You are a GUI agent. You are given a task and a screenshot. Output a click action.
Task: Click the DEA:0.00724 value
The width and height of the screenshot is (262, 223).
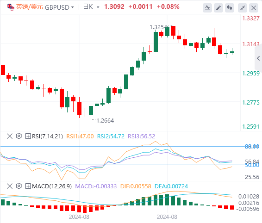click(x=171, y=186)
